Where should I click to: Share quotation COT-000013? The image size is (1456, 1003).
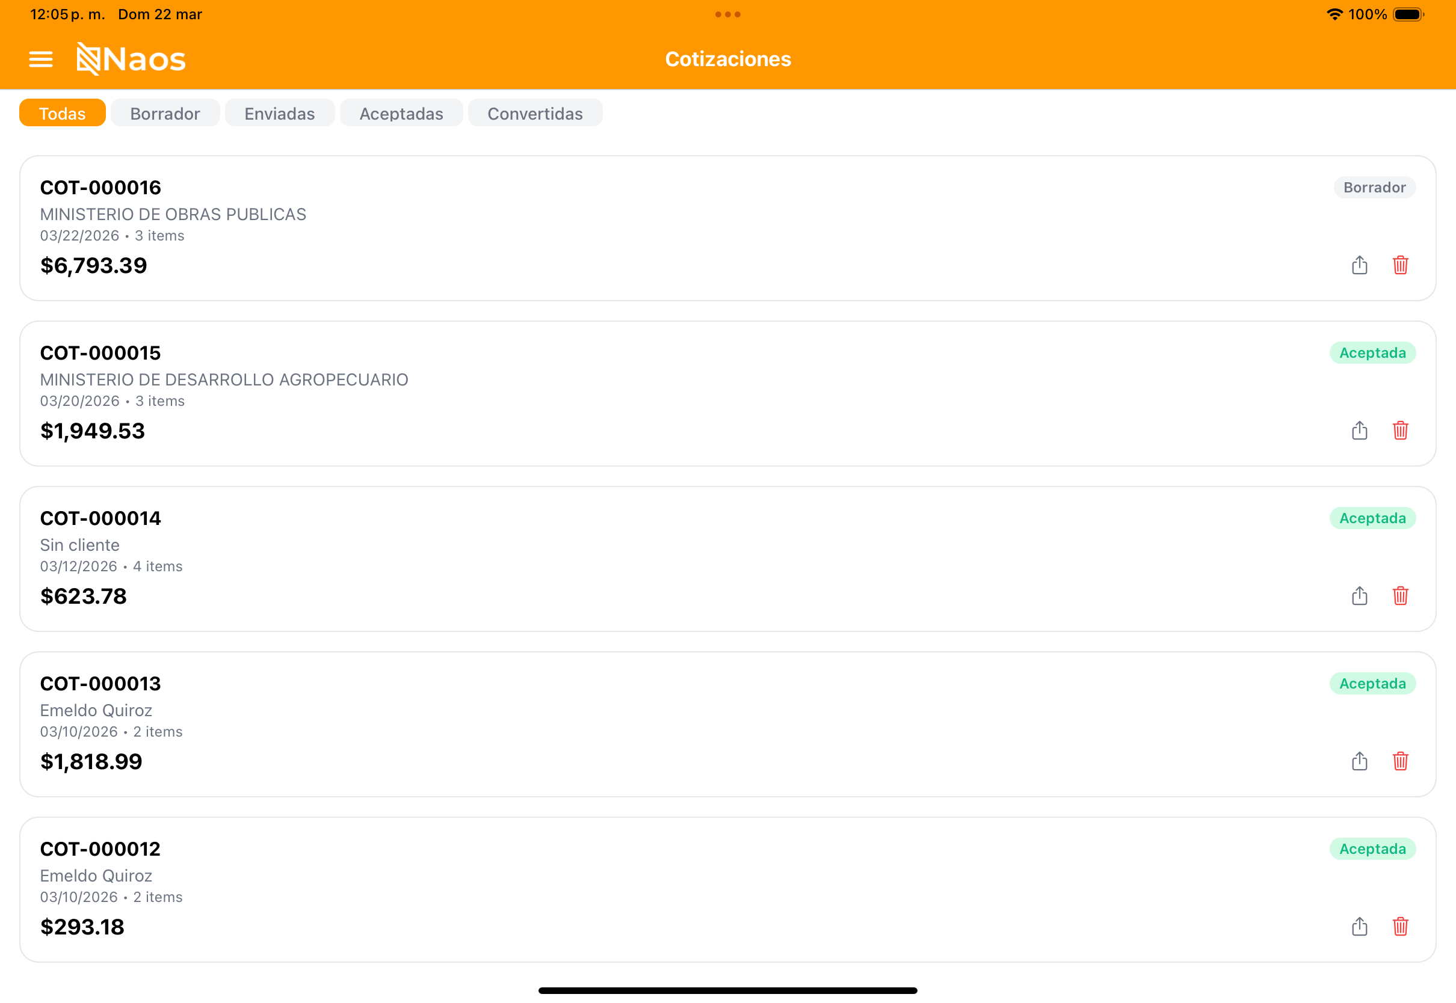point(1359,761)
